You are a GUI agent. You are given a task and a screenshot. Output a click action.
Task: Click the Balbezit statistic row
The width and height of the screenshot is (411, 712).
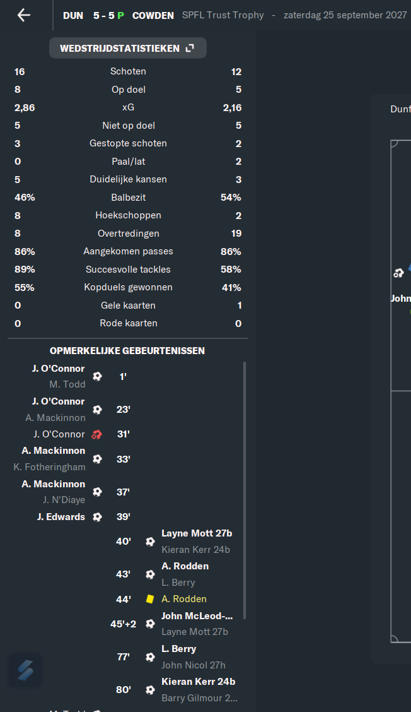[128, 198]
